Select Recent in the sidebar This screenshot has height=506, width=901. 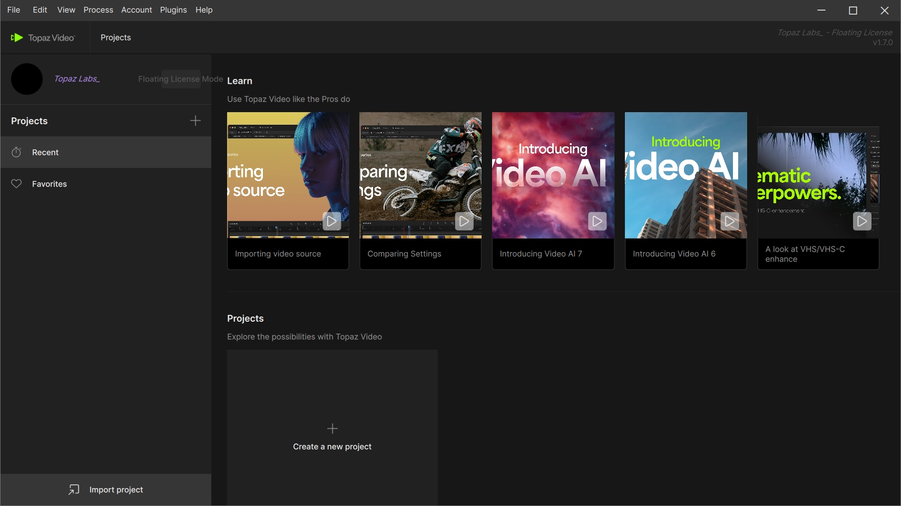(x=106, y=152)
